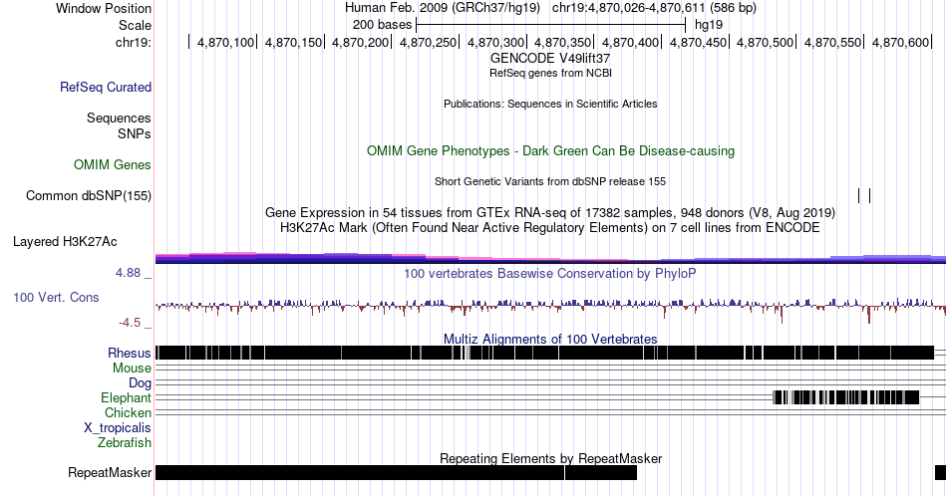Viewport: 947px width, 496px height.
Task: Click the Multiz Alignments of 100 Vertebrates title
Action: coord(550,339)
